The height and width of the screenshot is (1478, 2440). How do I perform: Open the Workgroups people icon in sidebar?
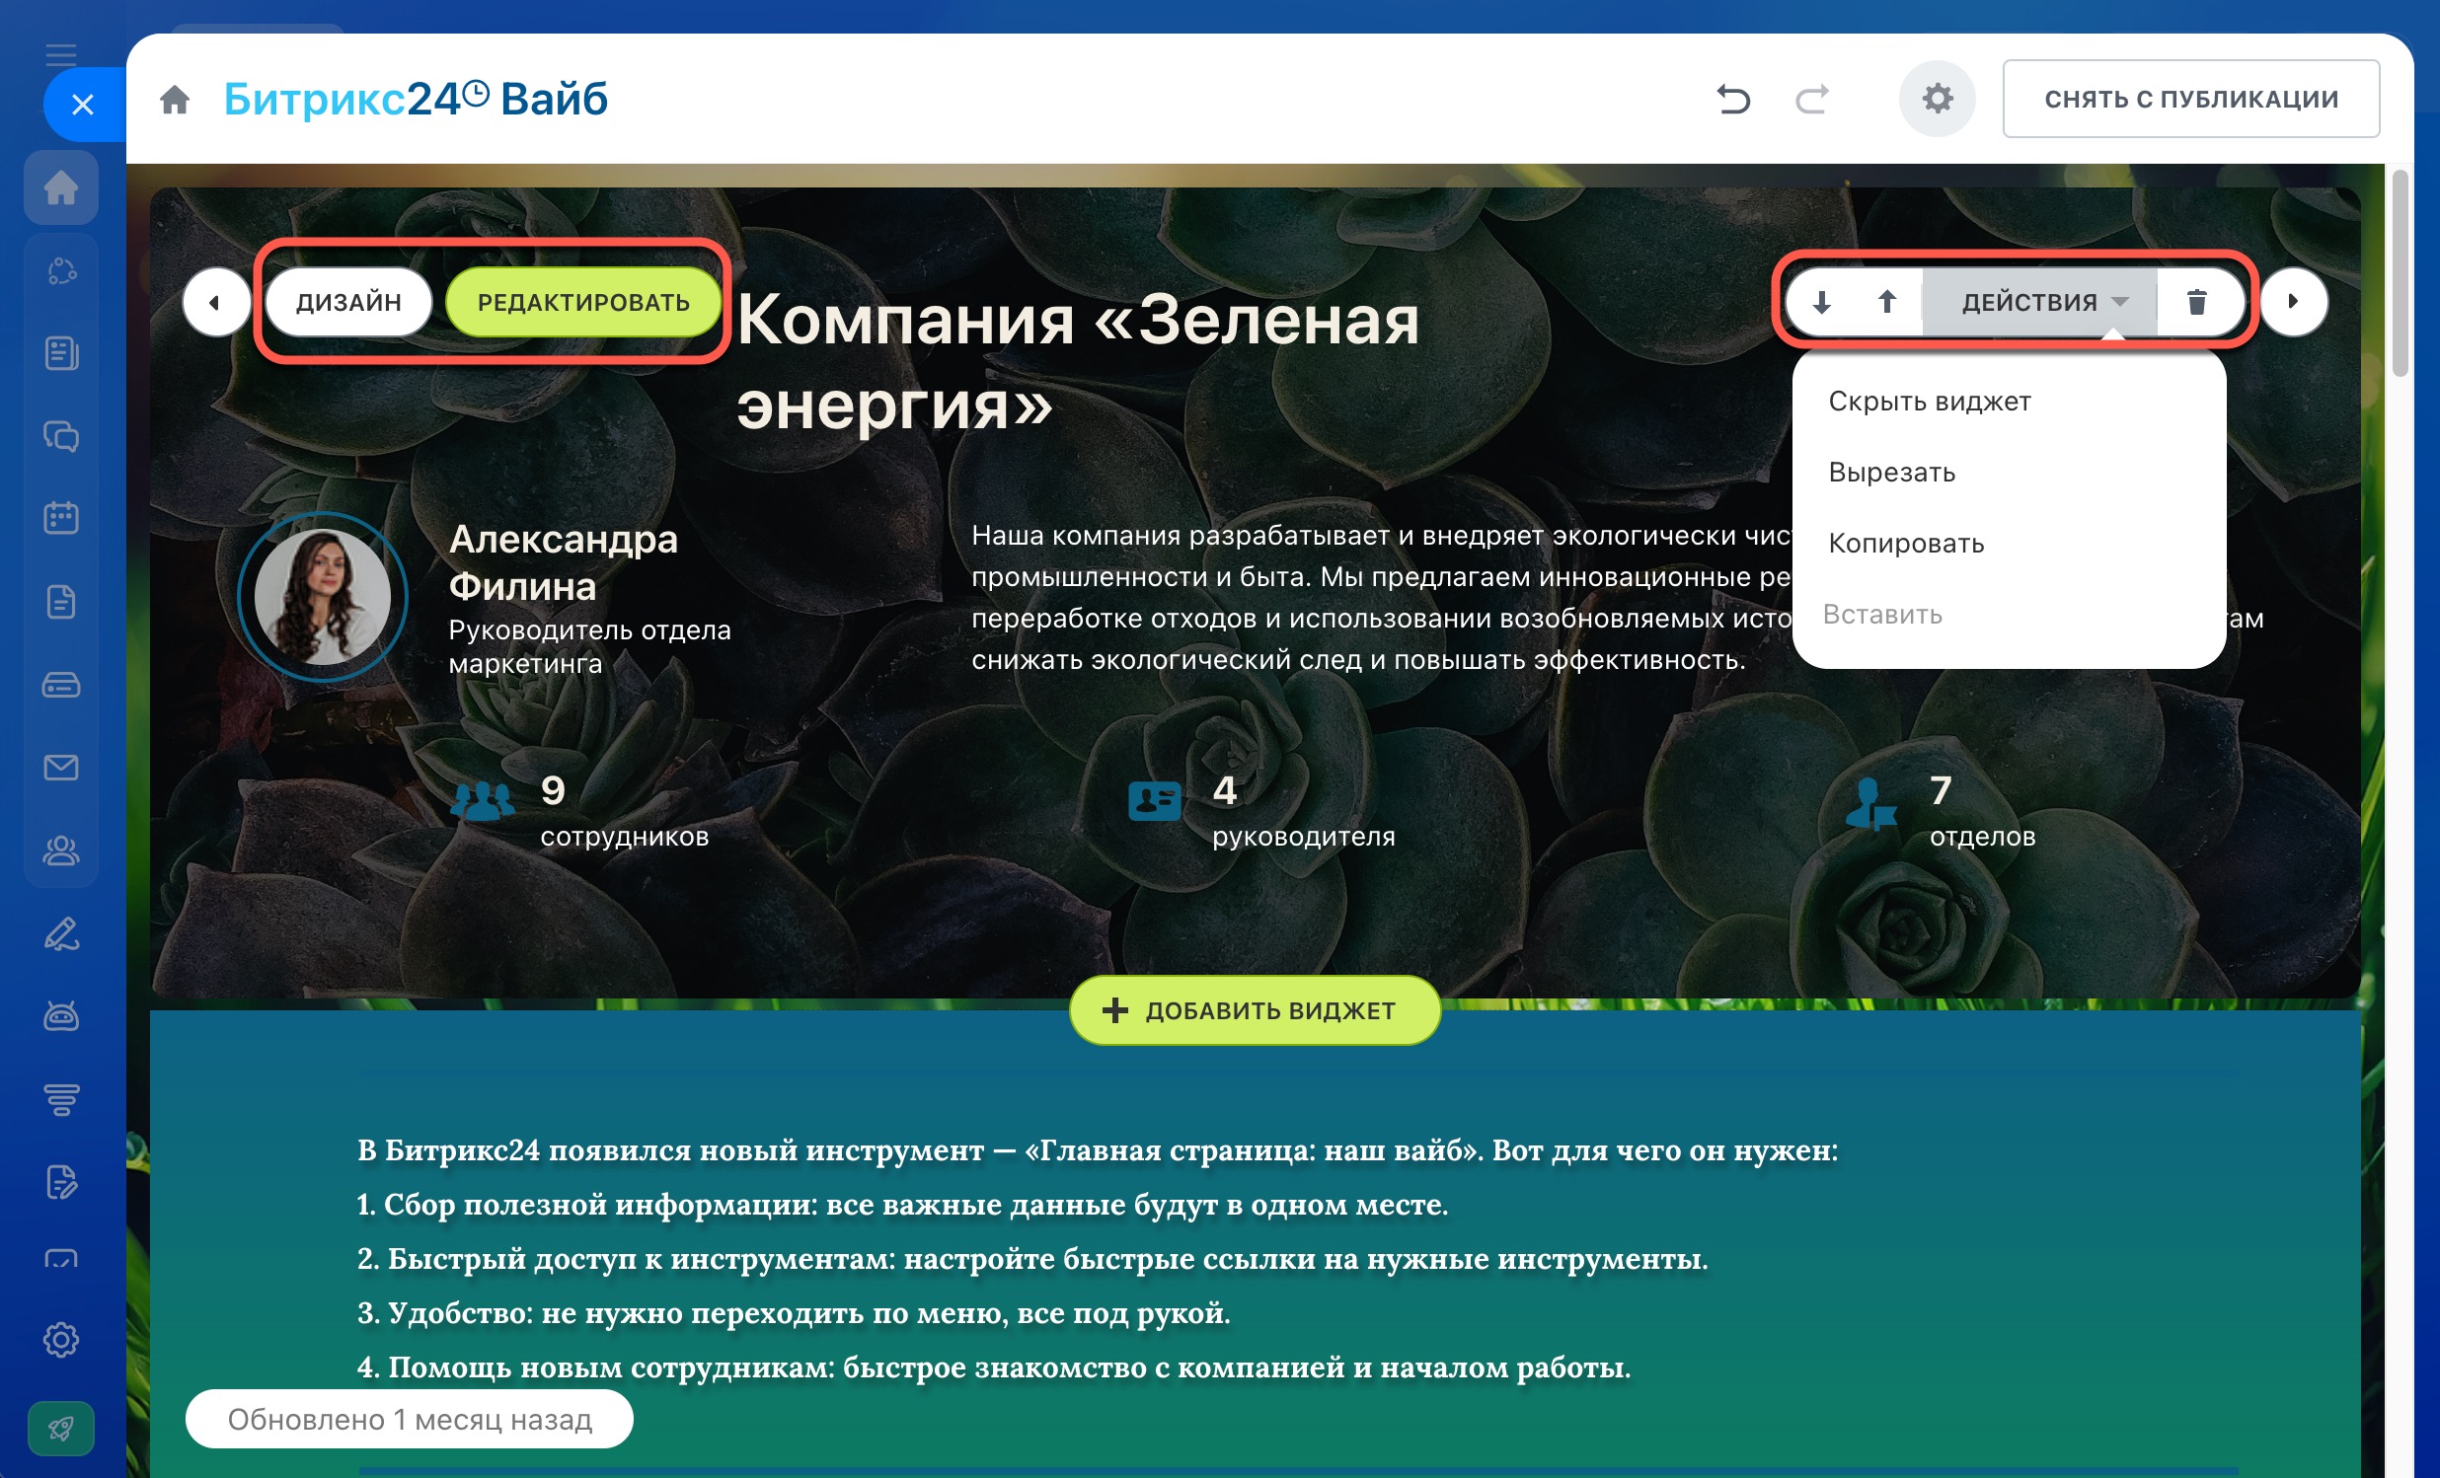click(x=61, y=850)
